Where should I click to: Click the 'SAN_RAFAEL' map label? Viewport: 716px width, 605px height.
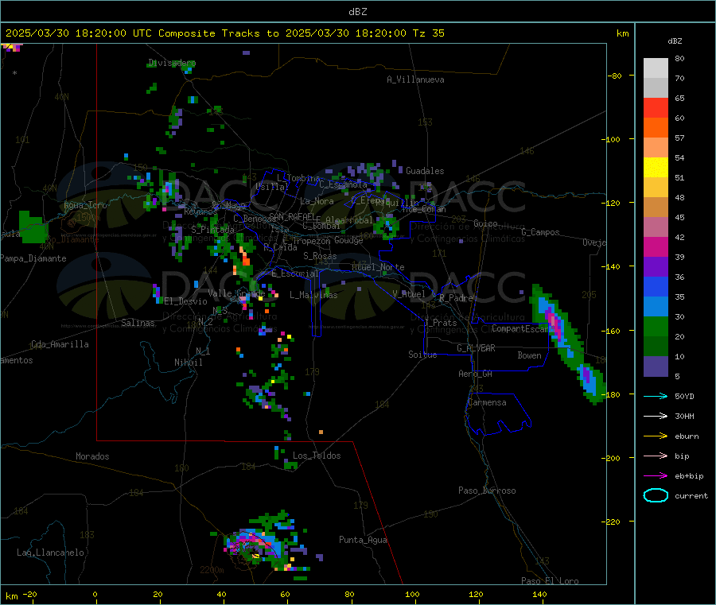coord(292,216)
